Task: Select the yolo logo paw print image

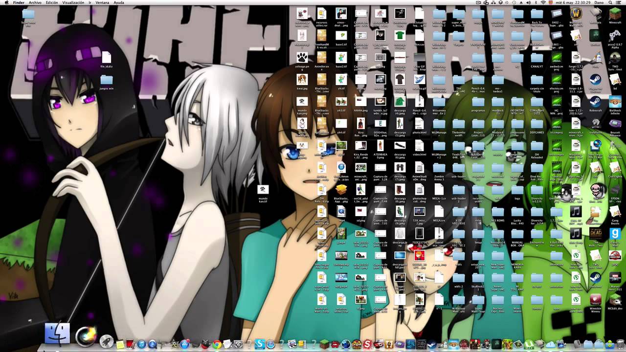Action: (302, 58)
